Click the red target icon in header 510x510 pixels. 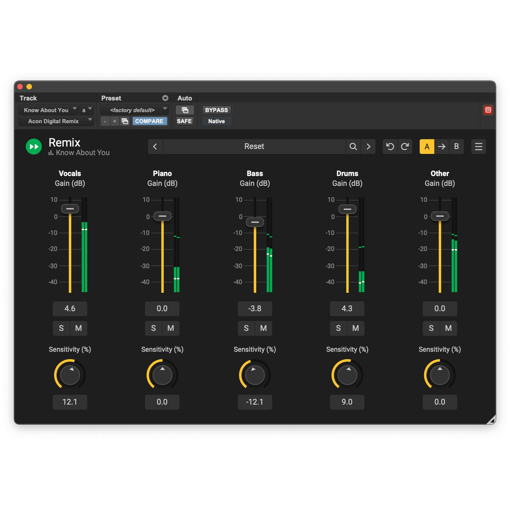tap(488, 110)
